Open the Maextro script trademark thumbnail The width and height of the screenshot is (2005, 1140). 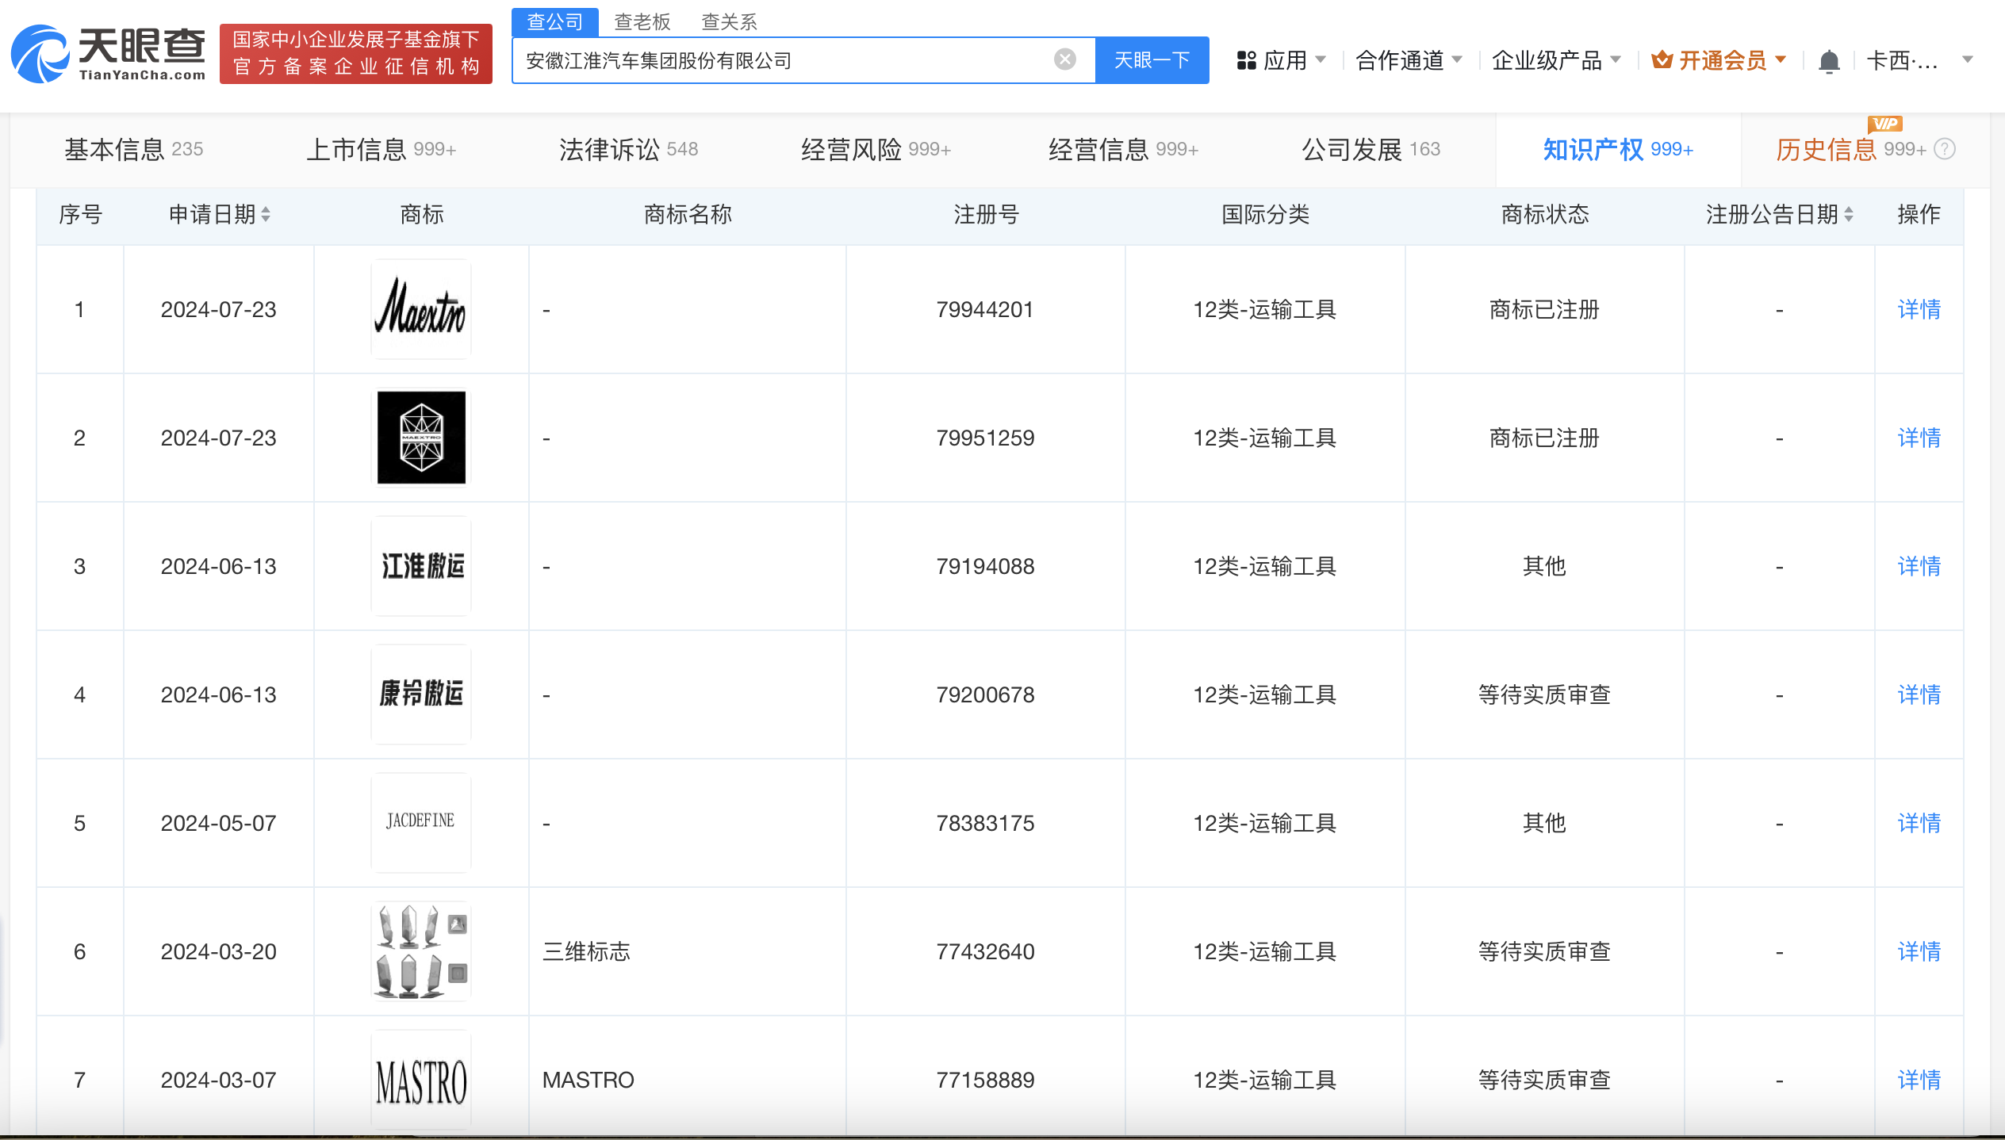421,309
